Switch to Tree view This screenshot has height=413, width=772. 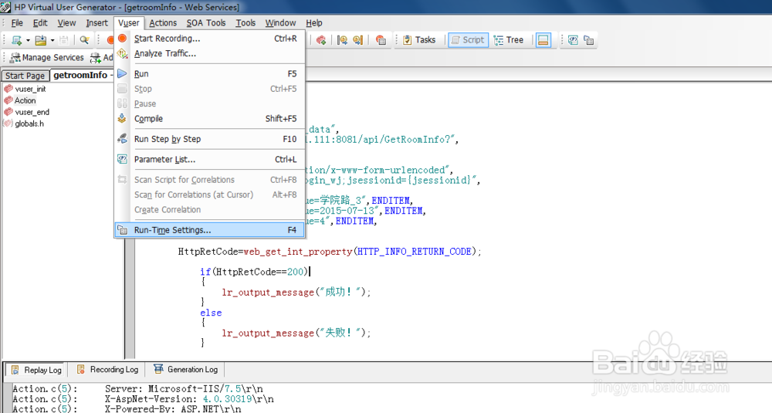(x=509, y=40)
